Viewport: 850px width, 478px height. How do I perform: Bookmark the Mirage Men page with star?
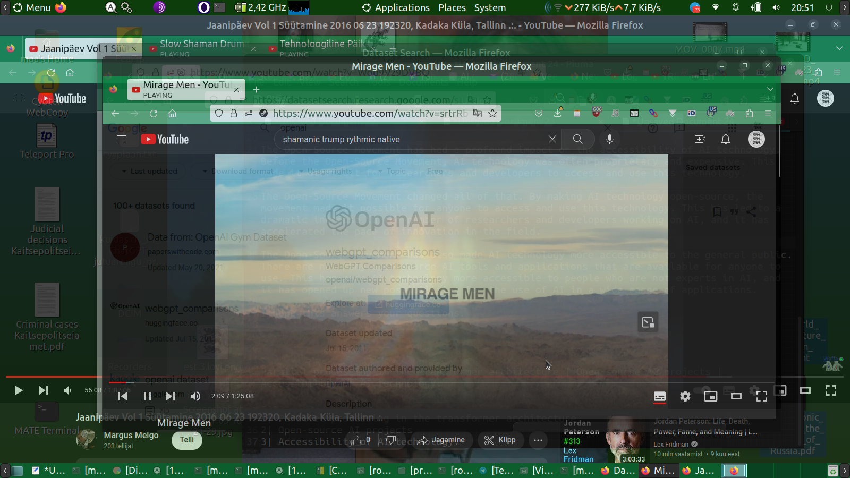tap(492, 113)
